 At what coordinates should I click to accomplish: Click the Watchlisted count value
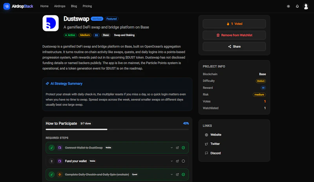tap(265, 108)
